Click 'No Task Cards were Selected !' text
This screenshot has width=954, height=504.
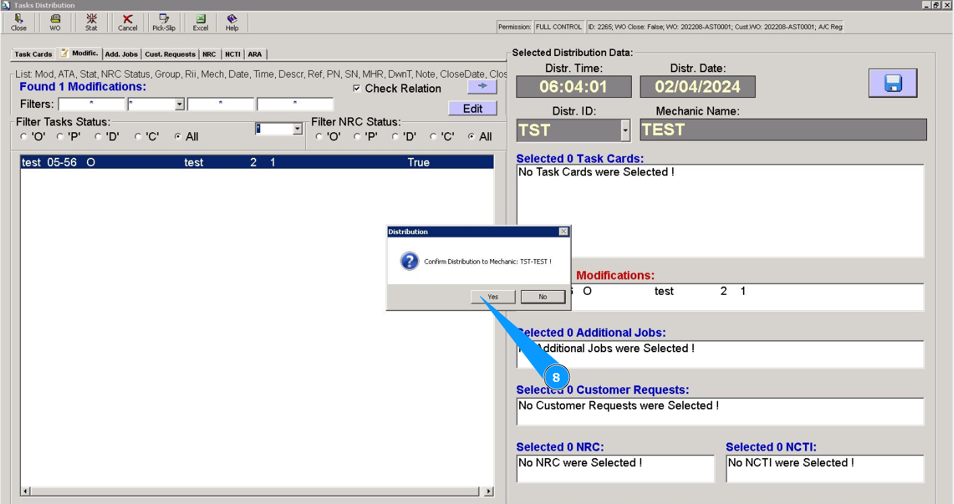click(596, 172)
